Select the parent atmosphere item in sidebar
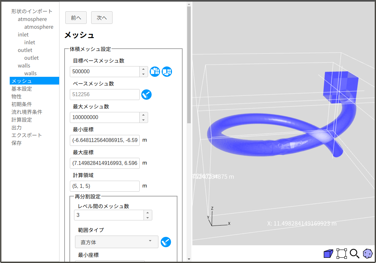Screen dimensions: 376x263 [32, 19]
